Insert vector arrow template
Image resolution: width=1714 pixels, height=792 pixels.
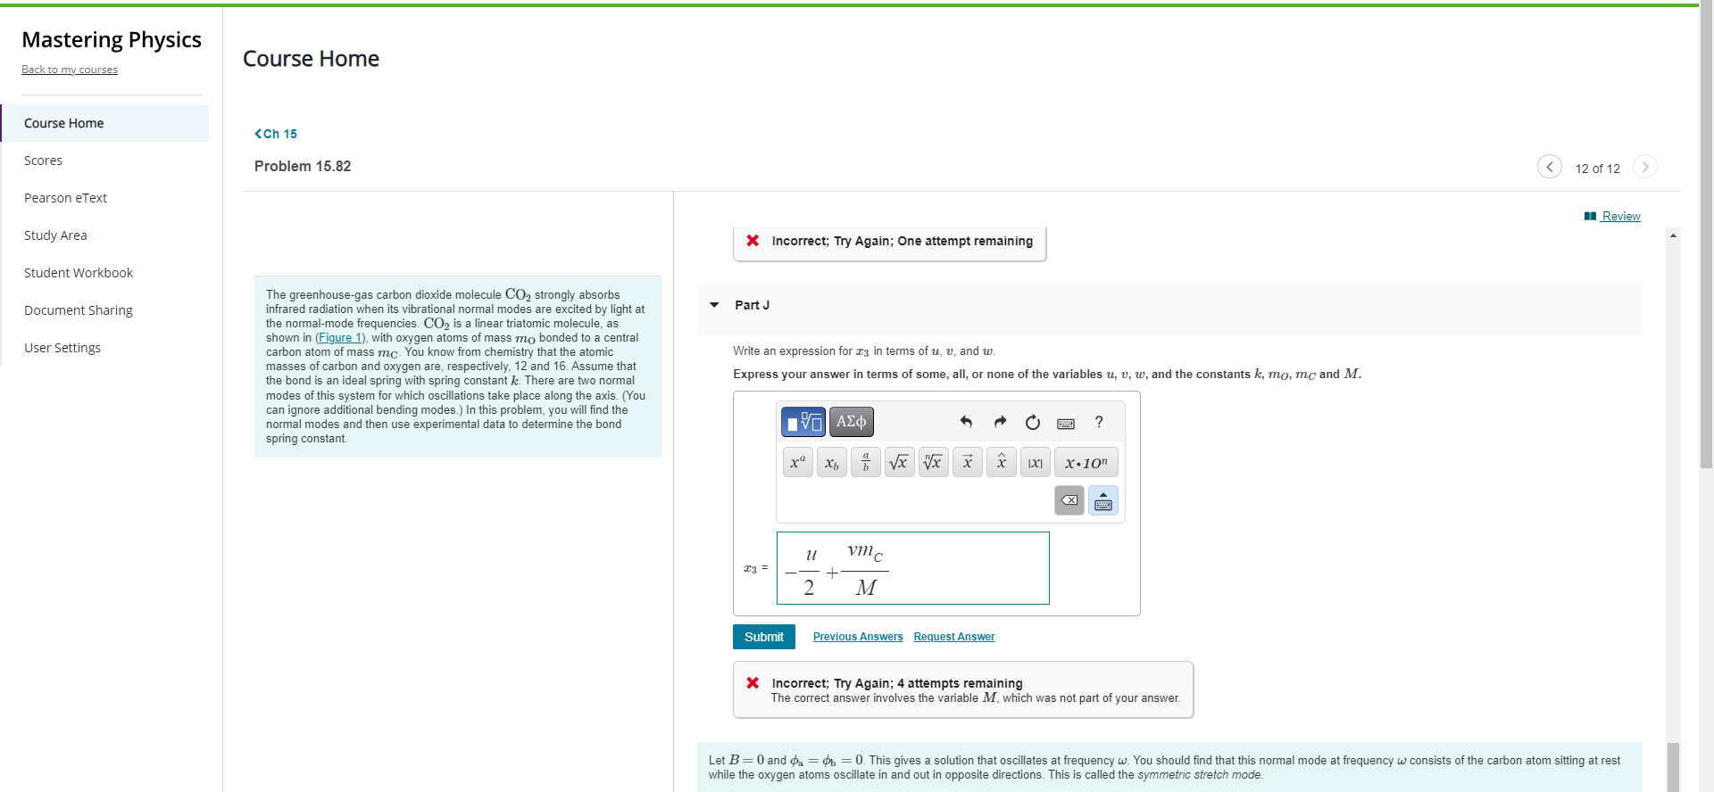968,462
